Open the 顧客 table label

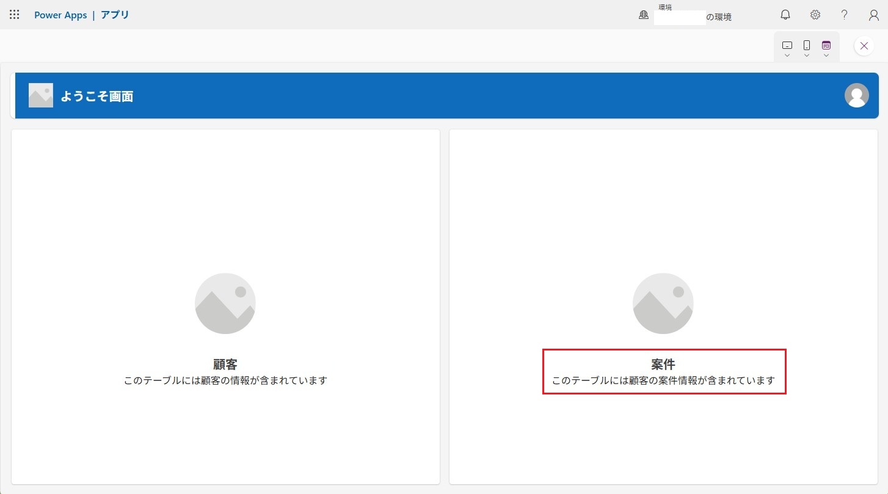225,365
